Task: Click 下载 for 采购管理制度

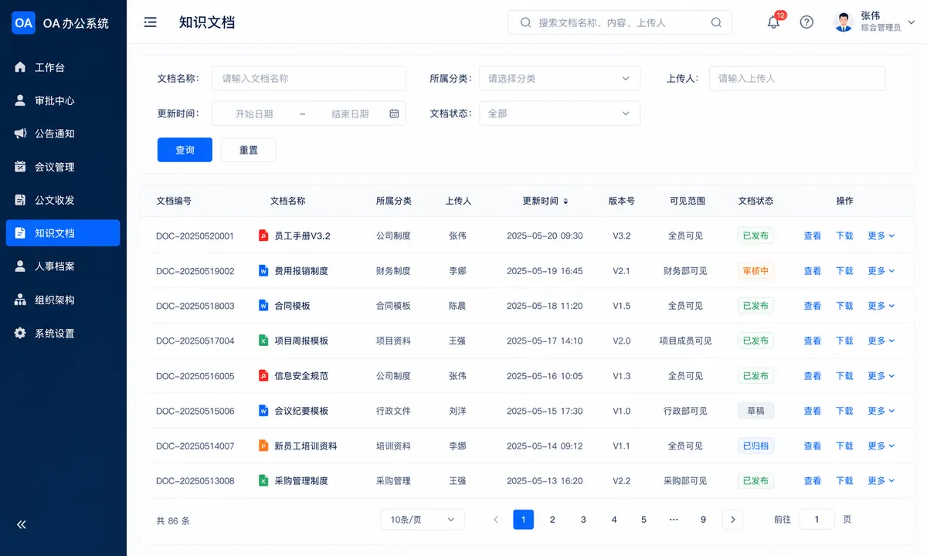Action: click(844, 480)
